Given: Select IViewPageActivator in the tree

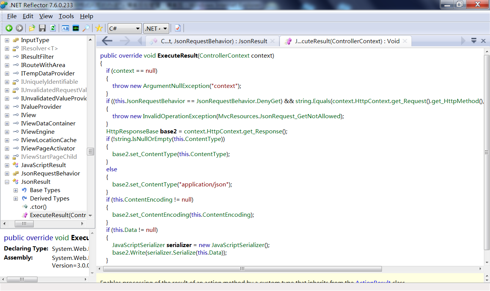Looking at the screenshot, I should [x=48, y=149].
